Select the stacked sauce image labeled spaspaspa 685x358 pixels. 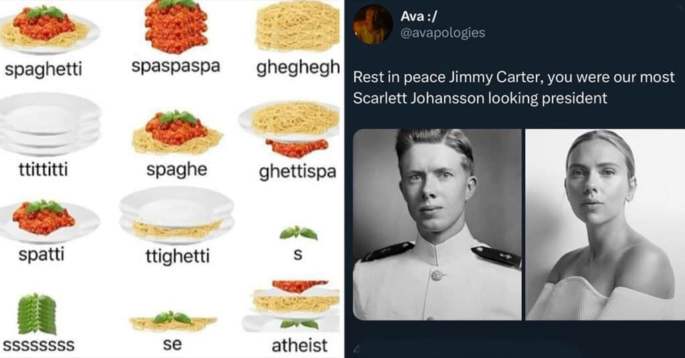coord(176,25)
